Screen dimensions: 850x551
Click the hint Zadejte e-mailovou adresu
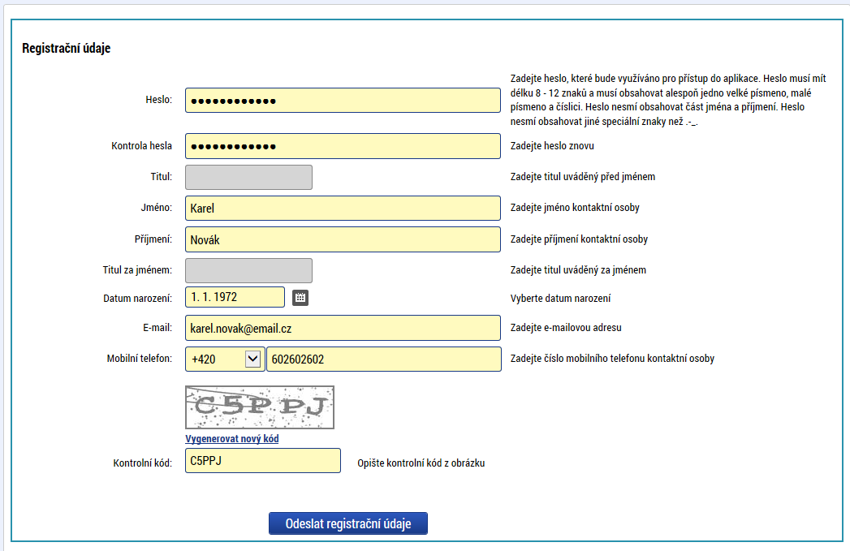point(566,327)
